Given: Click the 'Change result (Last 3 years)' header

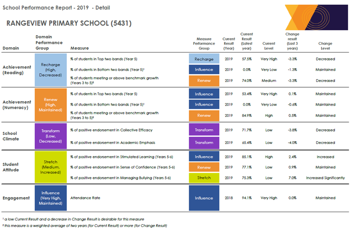Looking at the screenshot, I should point(292,41).
